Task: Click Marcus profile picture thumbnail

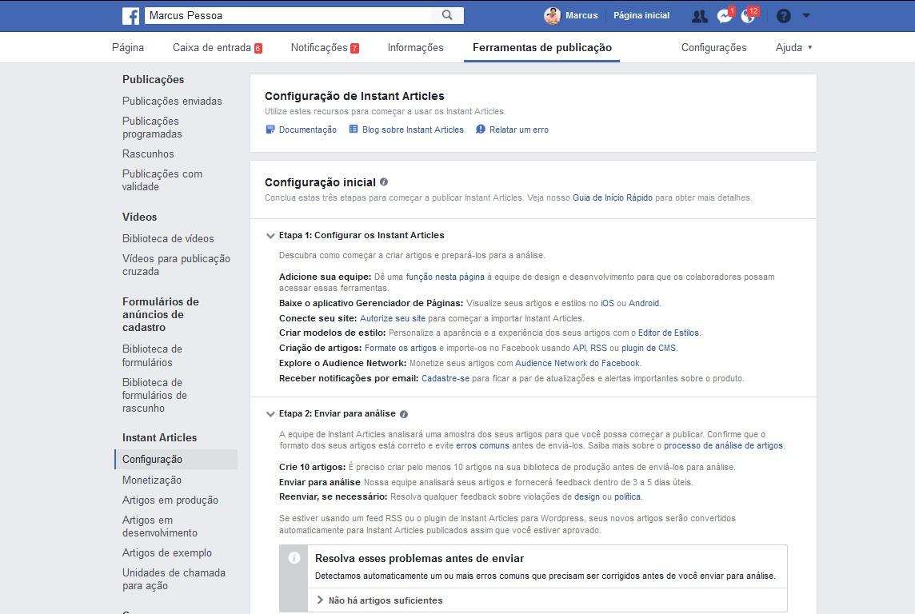Action: (552, 16)
